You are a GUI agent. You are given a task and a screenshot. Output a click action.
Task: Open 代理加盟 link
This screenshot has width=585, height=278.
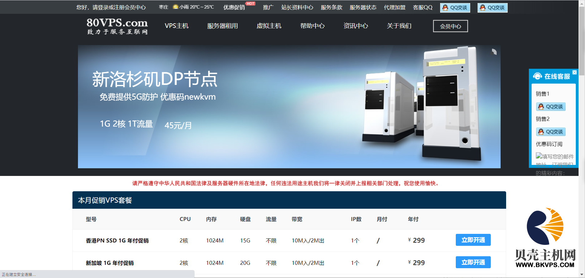coord(395,7)
